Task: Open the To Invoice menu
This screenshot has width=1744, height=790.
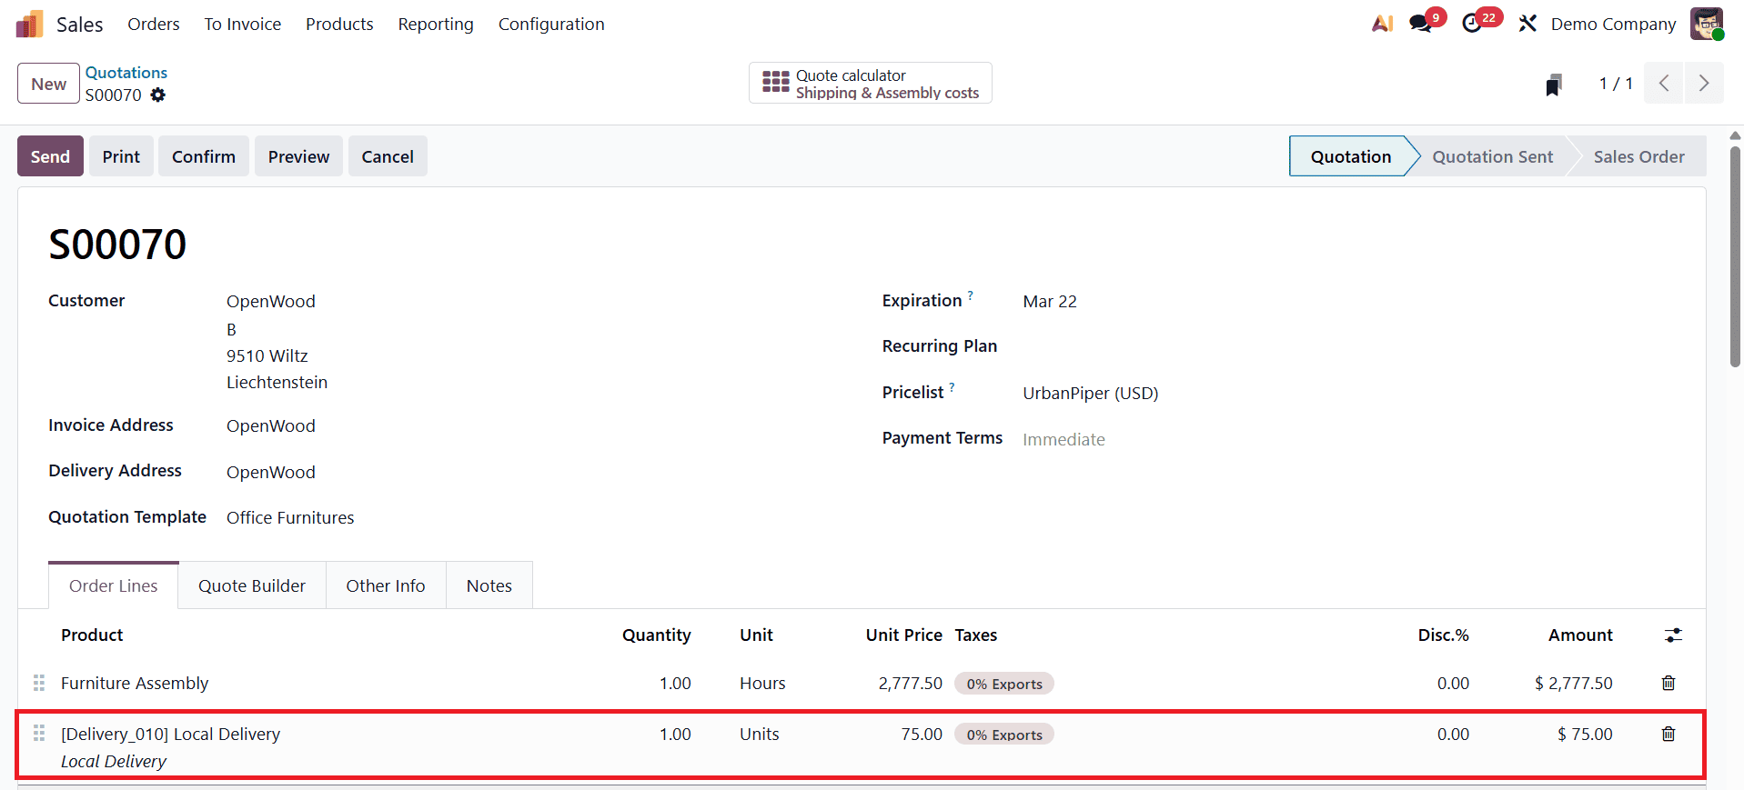Action: click(x=243, y=24)
